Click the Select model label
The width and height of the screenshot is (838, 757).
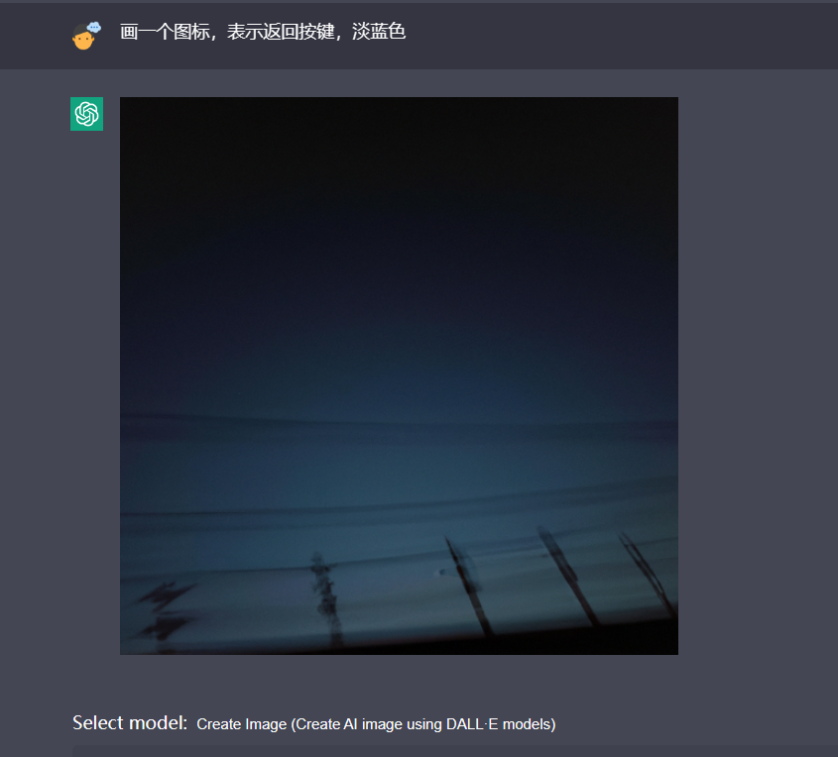(x=130, y=723)
